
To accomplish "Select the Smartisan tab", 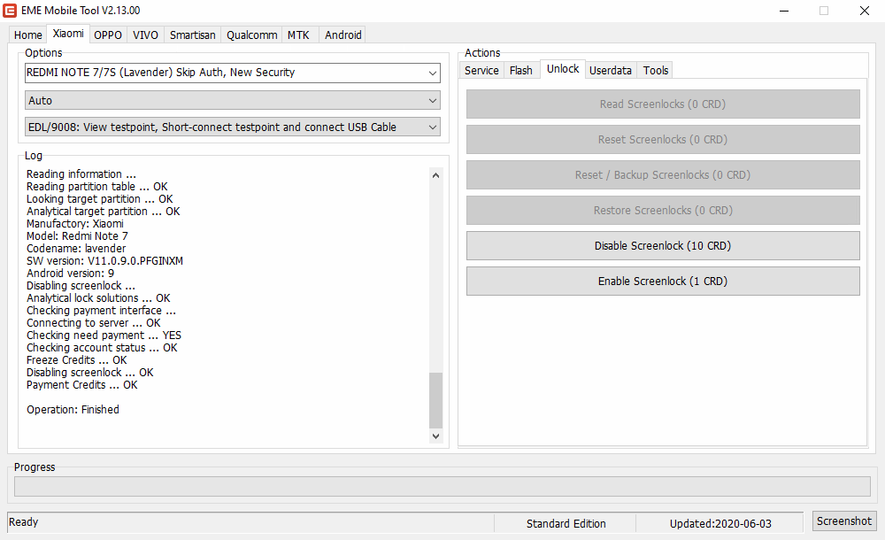I will coord(192,35).
